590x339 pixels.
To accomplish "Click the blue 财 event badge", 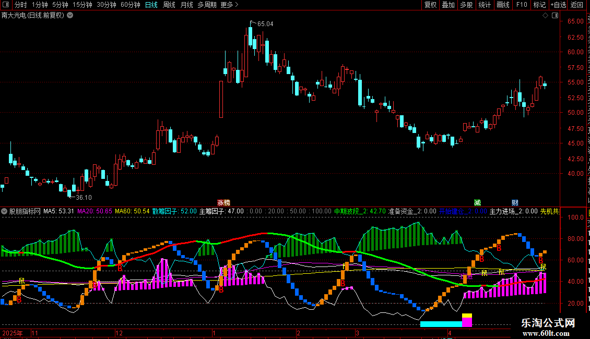I will [x=515, y=202].
